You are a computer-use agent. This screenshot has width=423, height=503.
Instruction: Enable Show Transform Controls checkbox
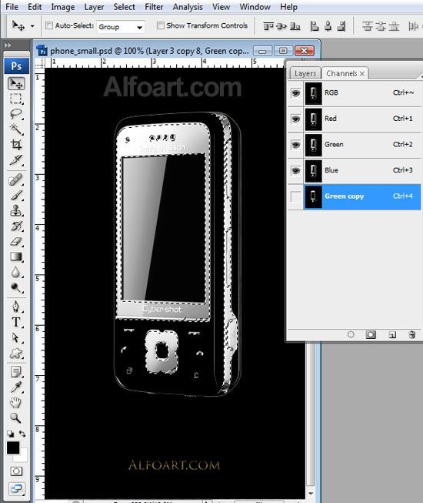click(161, 25)
